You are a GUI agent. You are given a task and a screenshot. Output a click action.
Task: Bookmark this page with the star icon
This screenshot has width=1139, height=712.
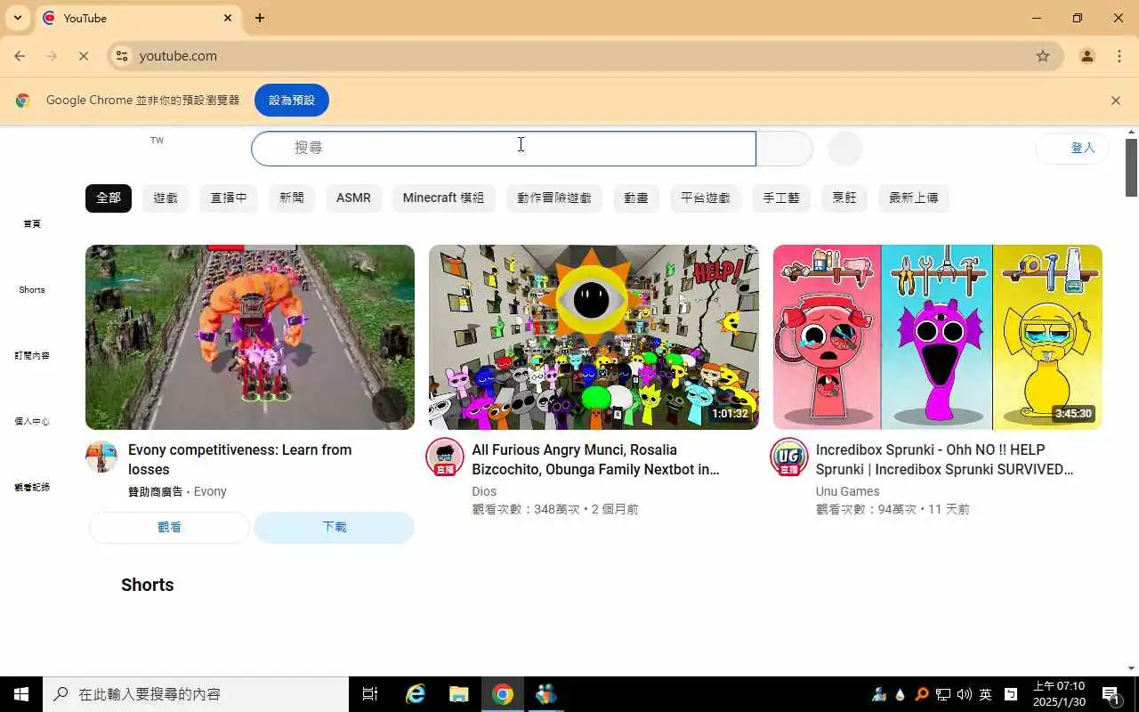pos(1043,56)
